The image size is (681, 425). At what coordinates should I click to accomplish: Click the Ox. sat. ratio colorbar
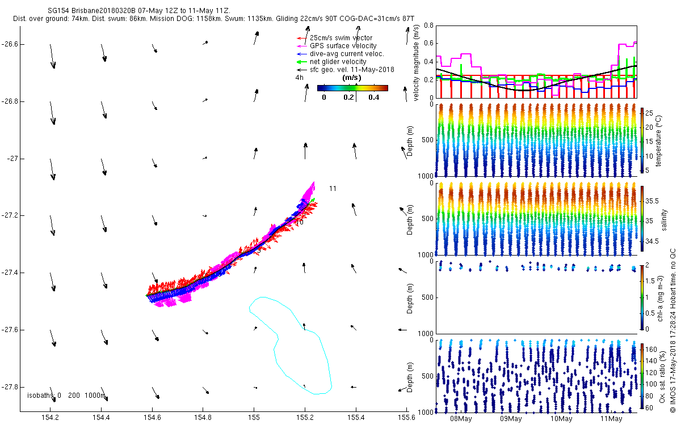point(642,375)
